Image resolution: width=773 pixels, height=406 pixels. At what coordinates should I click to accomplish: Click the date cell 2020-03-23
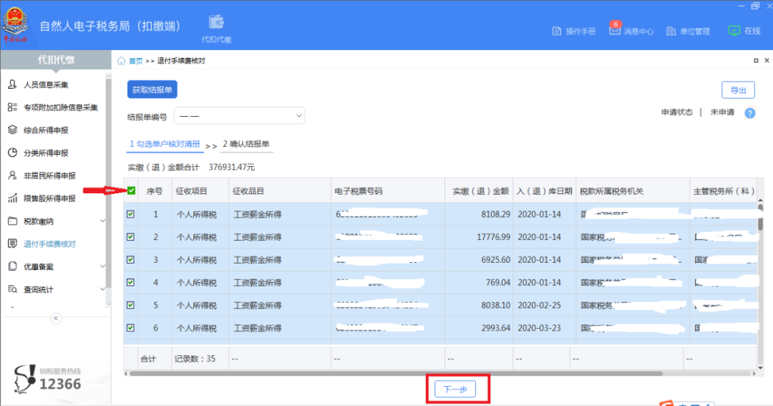540,328
